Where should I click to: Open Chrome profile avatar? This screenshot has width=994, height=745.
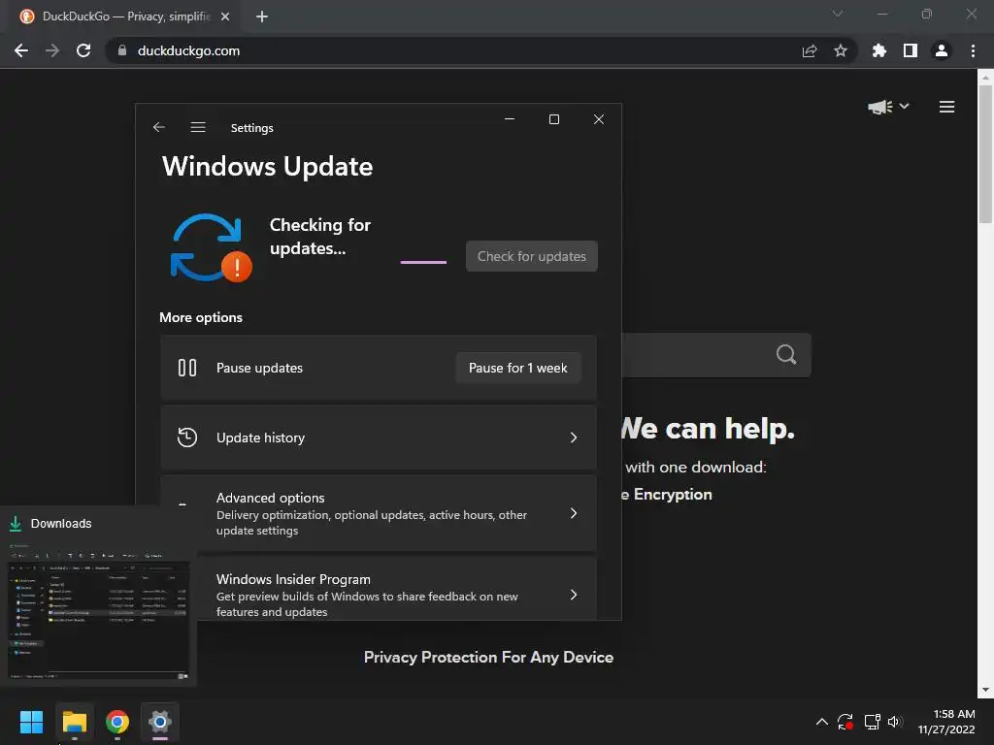[942, 50]
